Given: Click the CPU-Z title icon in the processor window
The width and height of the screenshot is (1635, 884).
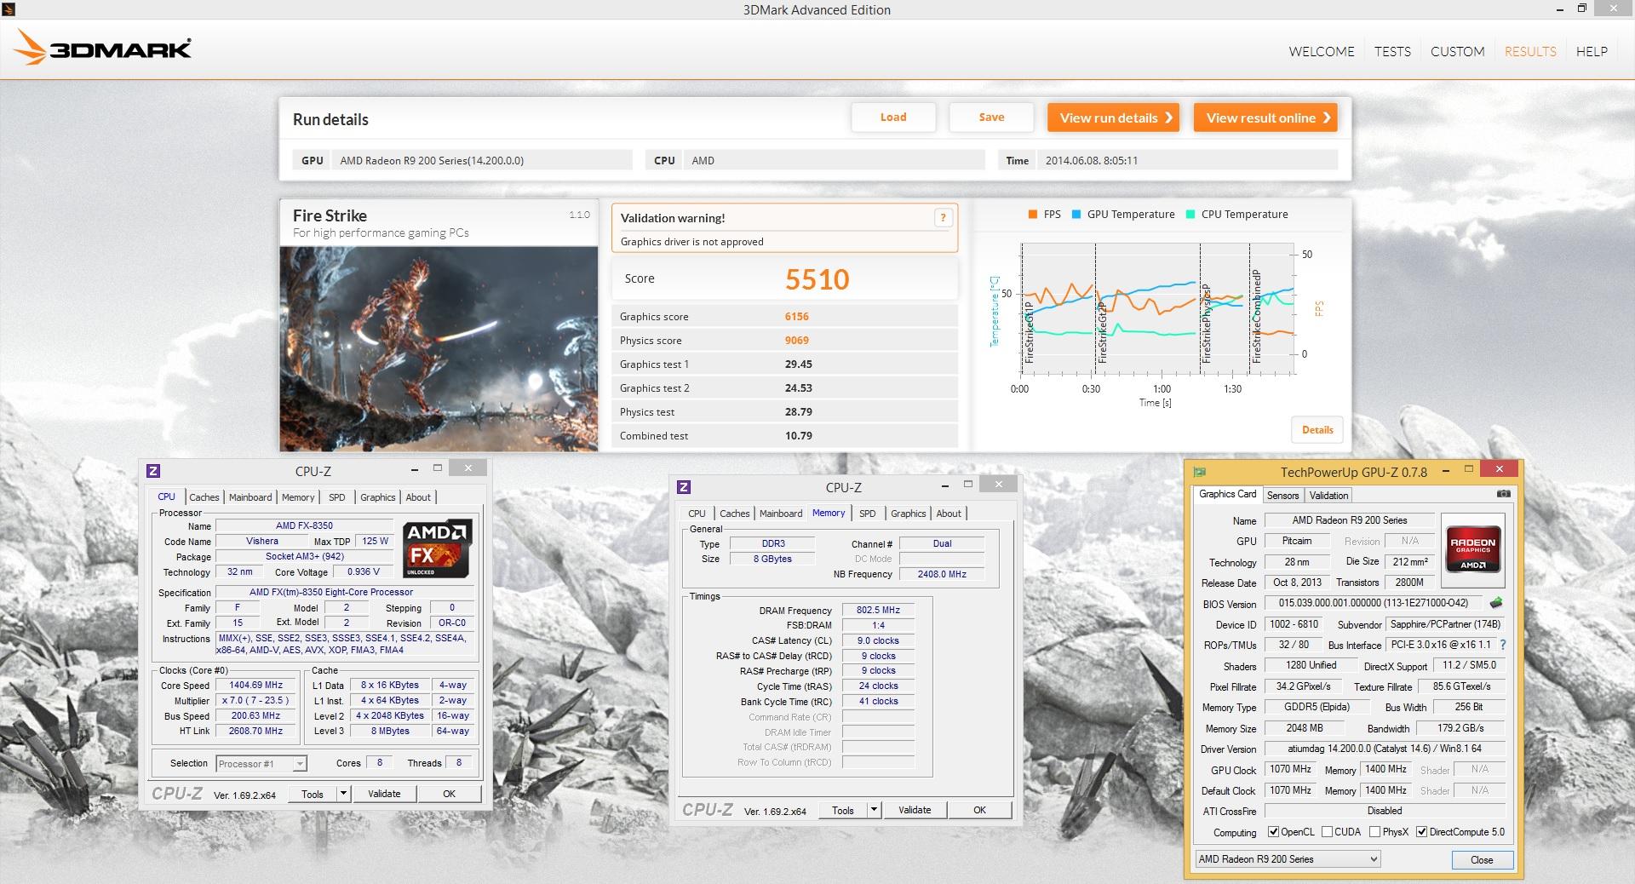Looking at the screenshot, I should (x=153, y=471).
